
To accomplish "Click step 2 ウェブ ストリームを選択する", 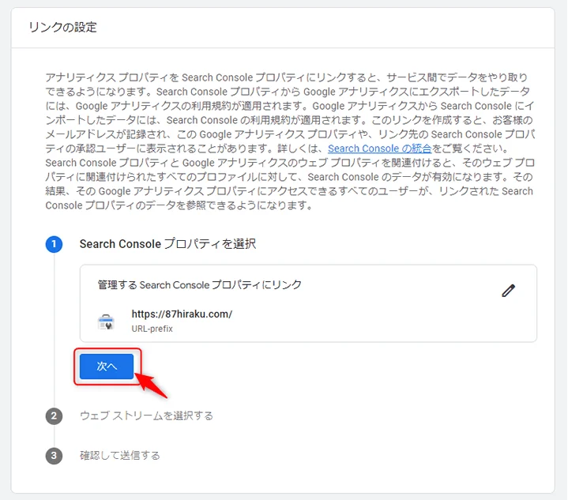I will tap(146, 415).
